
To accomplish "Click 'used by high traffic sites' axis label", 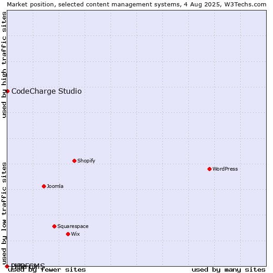I will pos(4,65).
